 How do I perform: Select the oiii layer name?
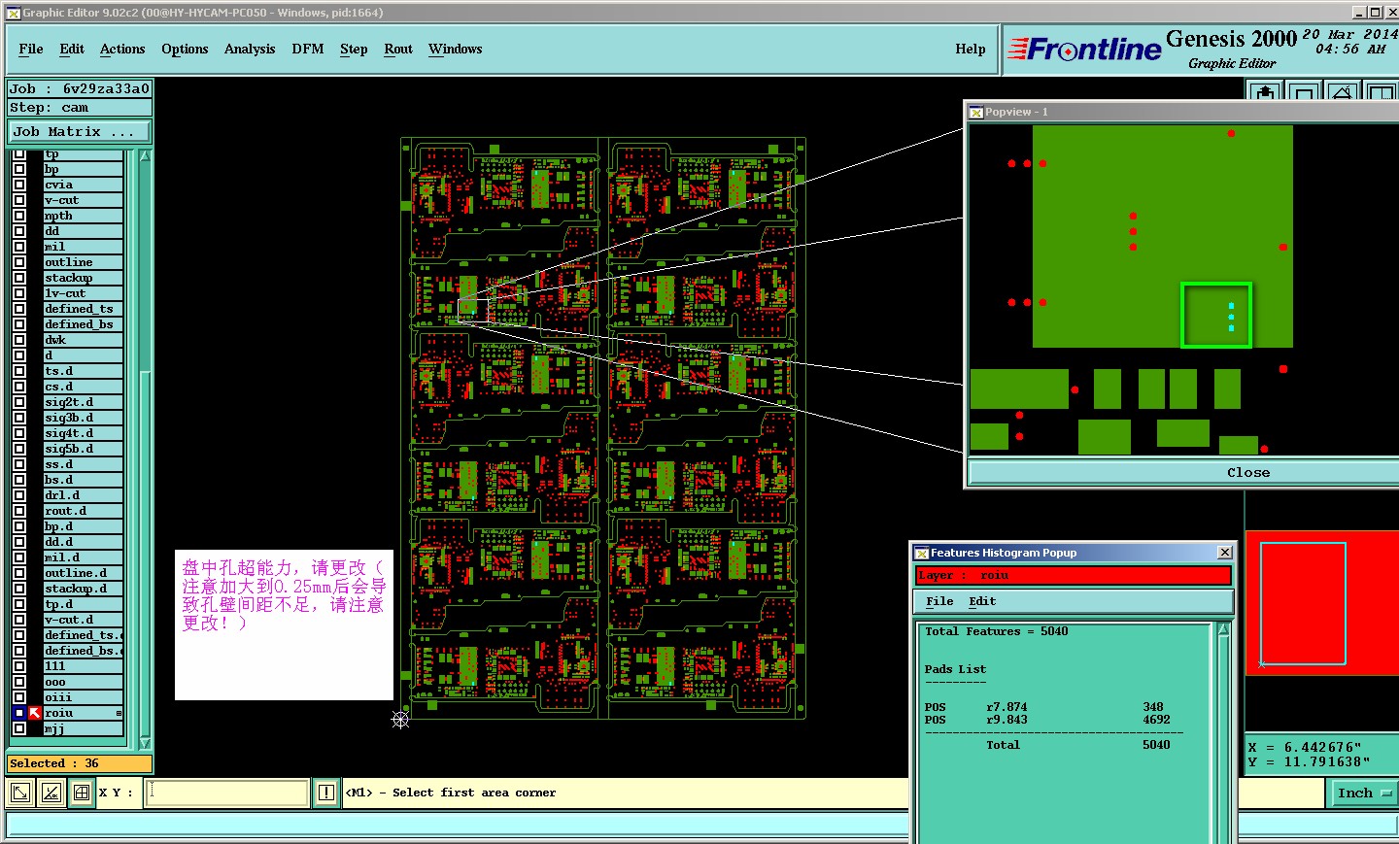(84, 697)
